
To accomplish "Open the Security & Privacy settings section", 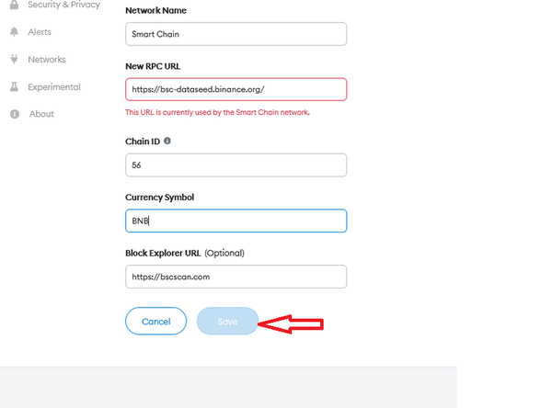I will [63, 6].
